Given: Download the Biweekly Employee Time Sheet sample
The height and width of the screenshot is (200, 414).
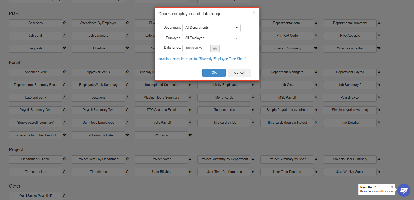Looking at the screenshot, I should pyautogui.click(x=202, y=59).
